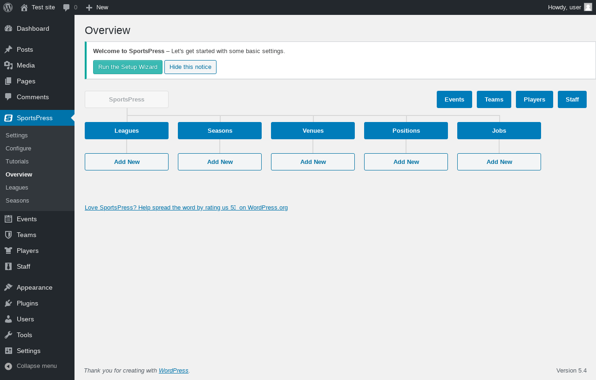Viewport: 596px width, 380px height.
Task: Click Collapse menu text
Action: point(37,366)
